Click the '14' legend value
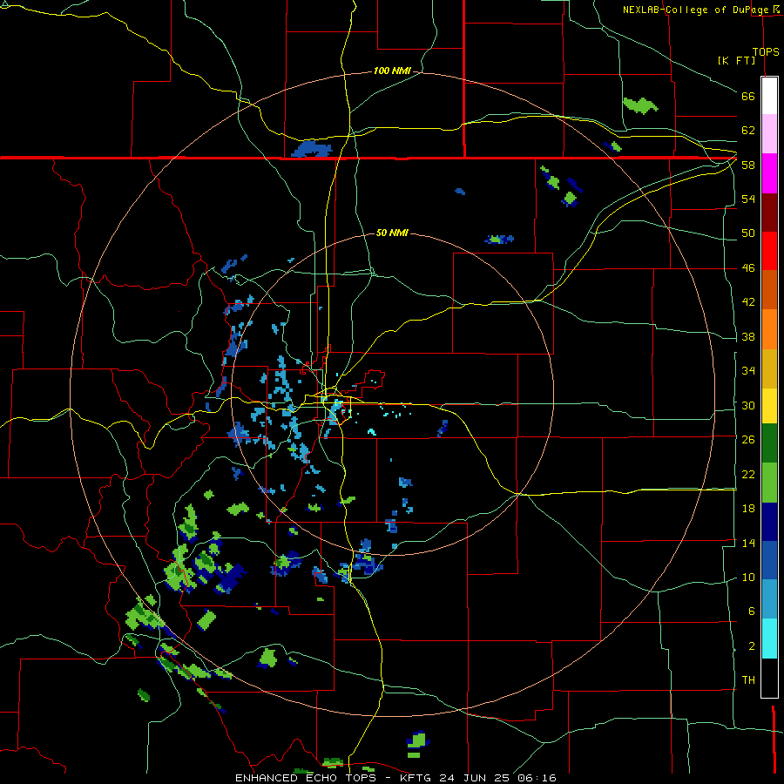 pyautogui.click(x=748, y=543)
